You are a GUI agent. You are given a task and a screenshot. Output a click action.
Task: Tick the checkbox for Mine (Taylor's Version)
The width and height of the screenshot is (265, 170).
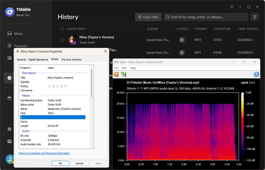62,40
